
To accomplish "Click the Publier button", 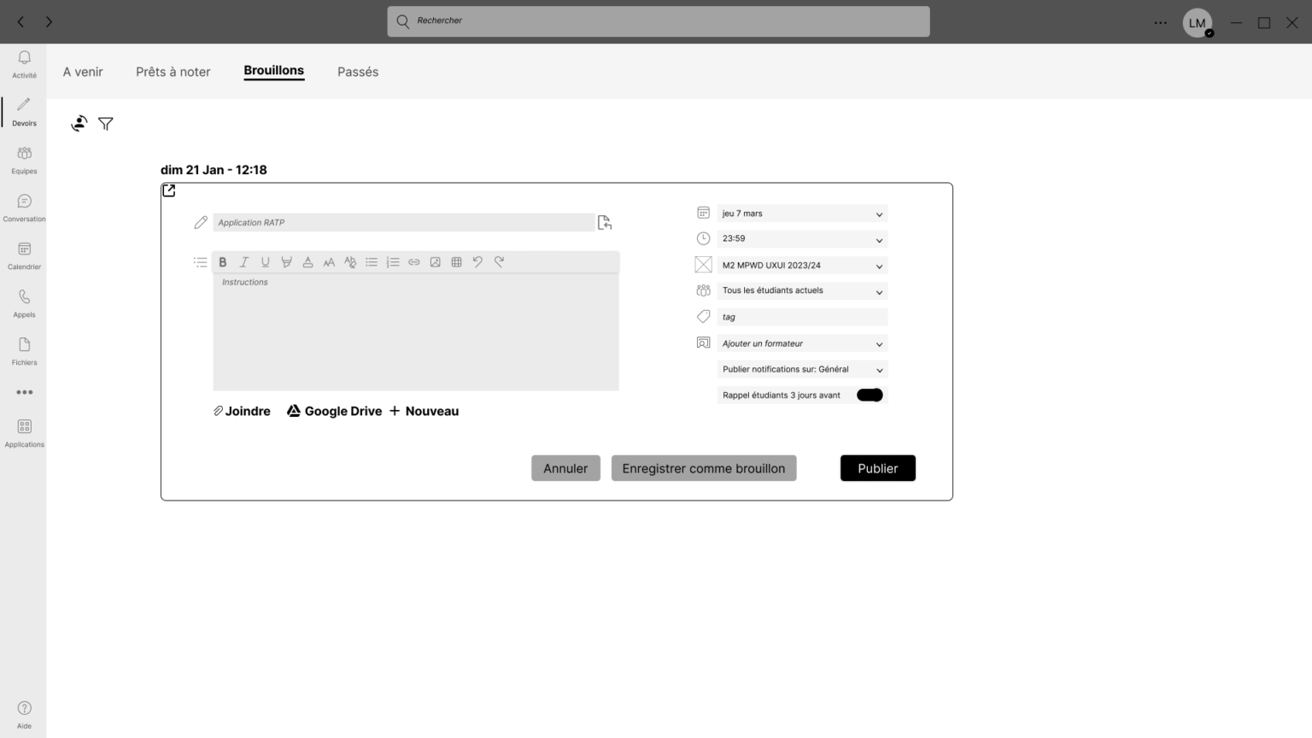I will tap(877, 468).
